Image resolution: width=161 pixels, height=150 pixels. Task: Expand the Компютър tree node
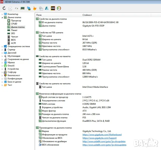click(2, 14)
